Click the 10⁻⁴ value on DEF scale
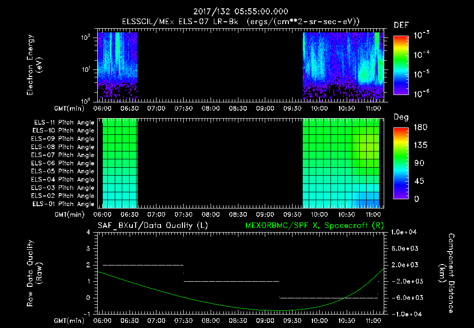This screenshot has width=474, height=328. [421, 55]
